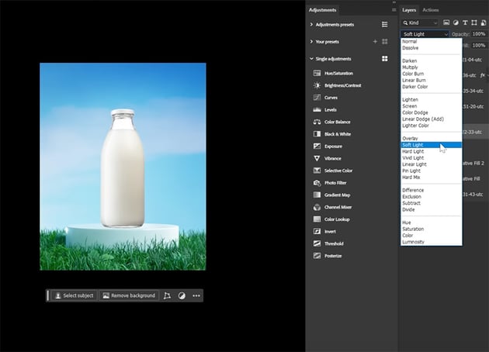489x352 pixels.
Task: Click the Hue/Saturation adjustment icon
Action: (x=317, y=73)
